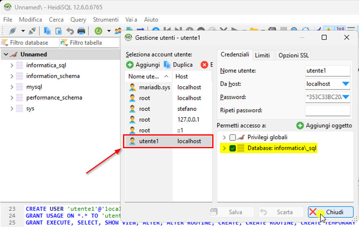Click the red Elimina delete icon
The width and height of the screenshot is (359, 227).
pos(204,65)
